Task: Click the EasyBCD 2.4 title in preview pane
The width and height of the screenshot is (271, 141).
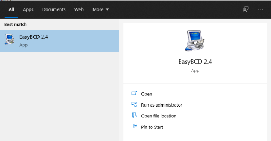Action: [195, 62]
